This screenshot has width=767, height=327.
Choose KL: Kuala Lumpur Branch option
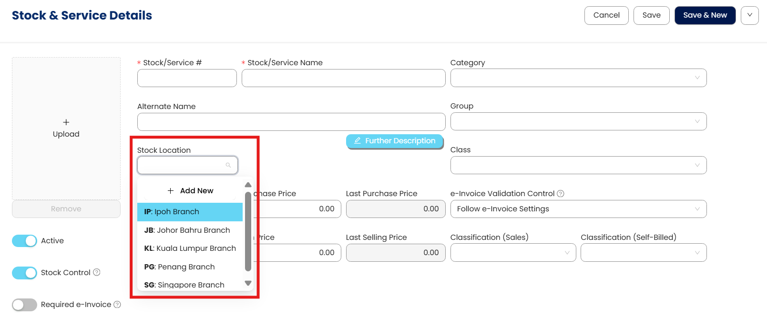coord(190,248)
